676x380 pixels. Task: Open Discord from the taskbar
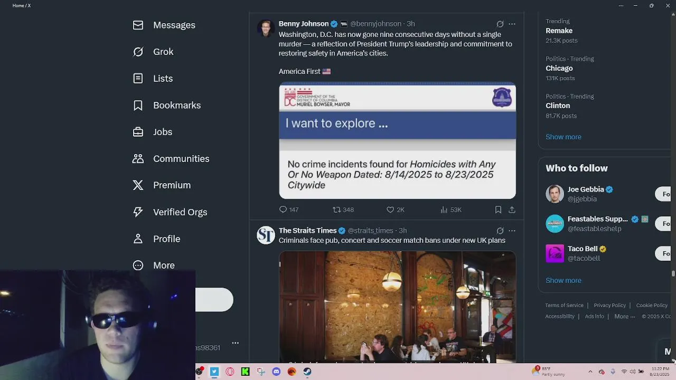coord(276,372)
